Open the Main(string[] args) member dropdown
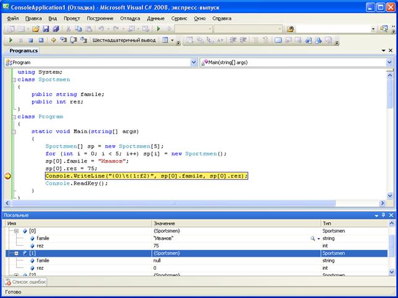 tap(389, 62)
